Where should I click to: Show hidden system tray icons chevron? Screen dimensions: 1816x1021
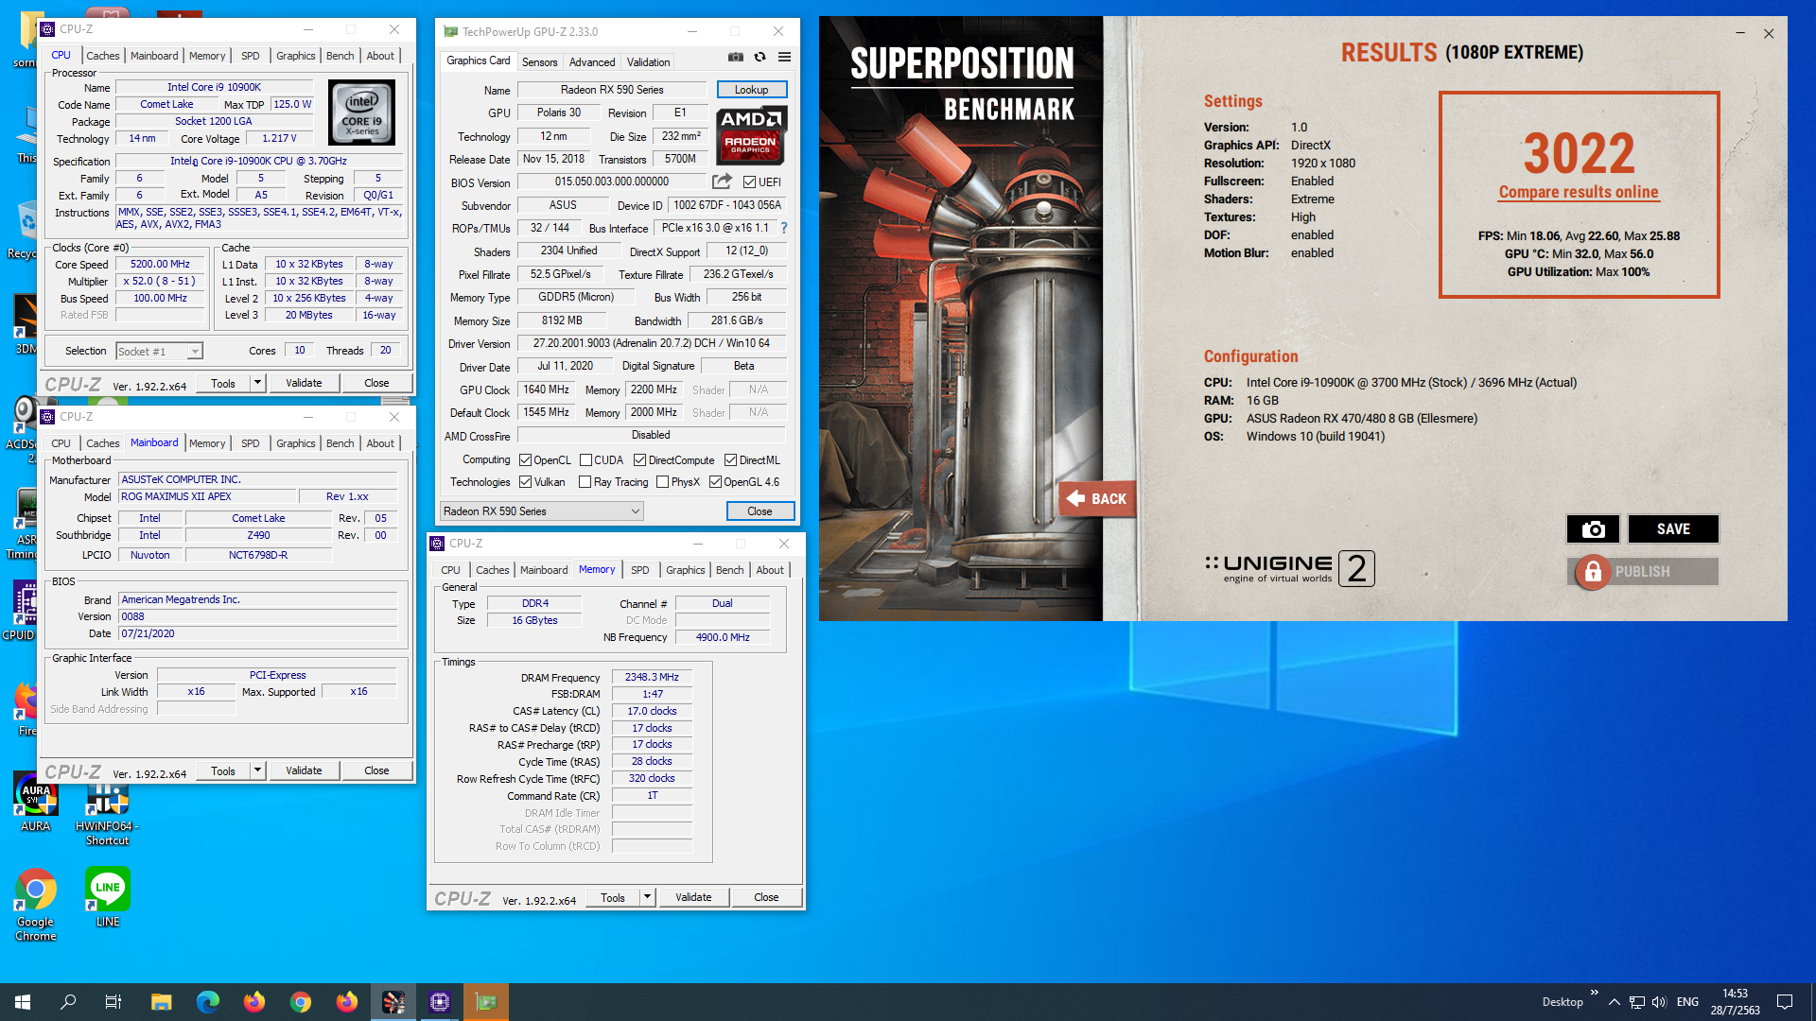click(1614, 1002)
